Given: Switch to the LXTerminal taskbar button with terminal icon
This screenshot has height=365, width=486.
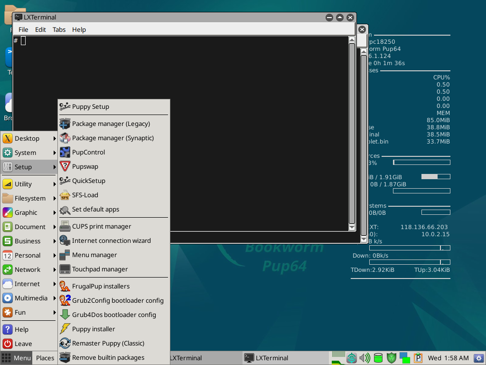Looking at the screenshot, I should coord(285,358).
